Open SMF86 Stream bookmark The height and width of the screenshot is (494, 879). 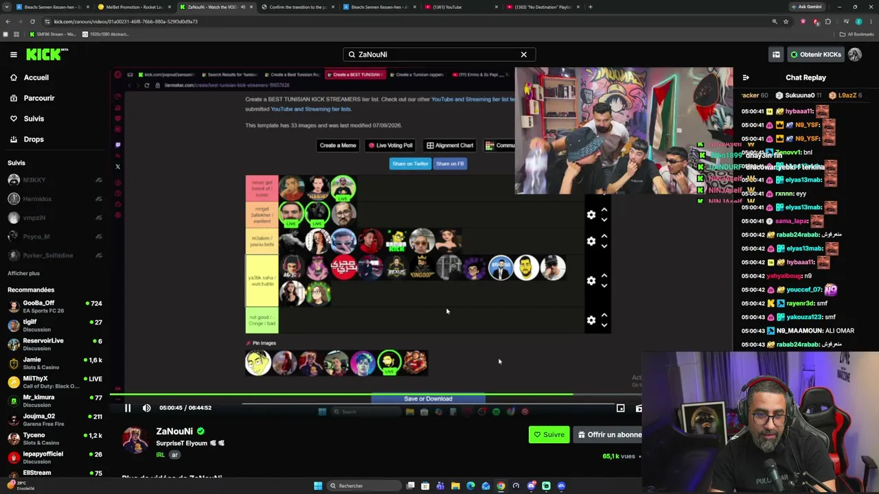pyautogui.click(x=52, y=34)
